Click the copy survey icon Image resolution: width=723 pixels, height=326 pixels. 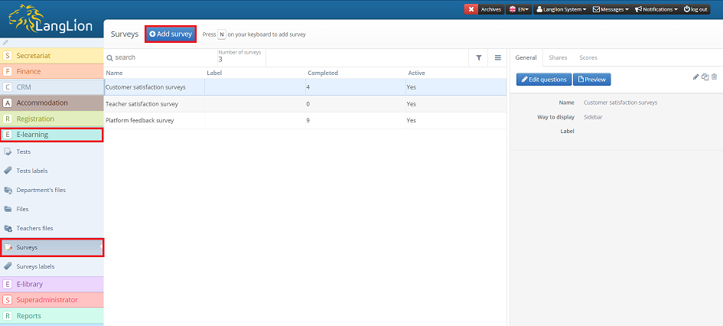(705, 77)
